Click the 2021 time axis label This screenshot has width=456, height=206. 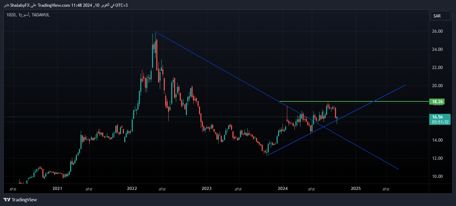pyautogui.click(x=57, y=188)
